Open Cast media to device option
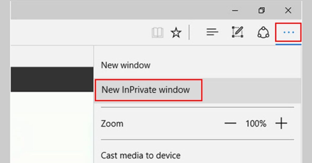The image size is (312, 163). coord(141,155)
